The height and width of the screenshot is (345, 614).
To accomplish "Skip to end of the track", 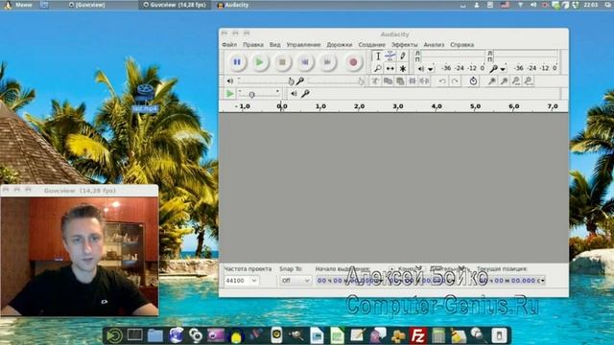I will pos(327,61).
